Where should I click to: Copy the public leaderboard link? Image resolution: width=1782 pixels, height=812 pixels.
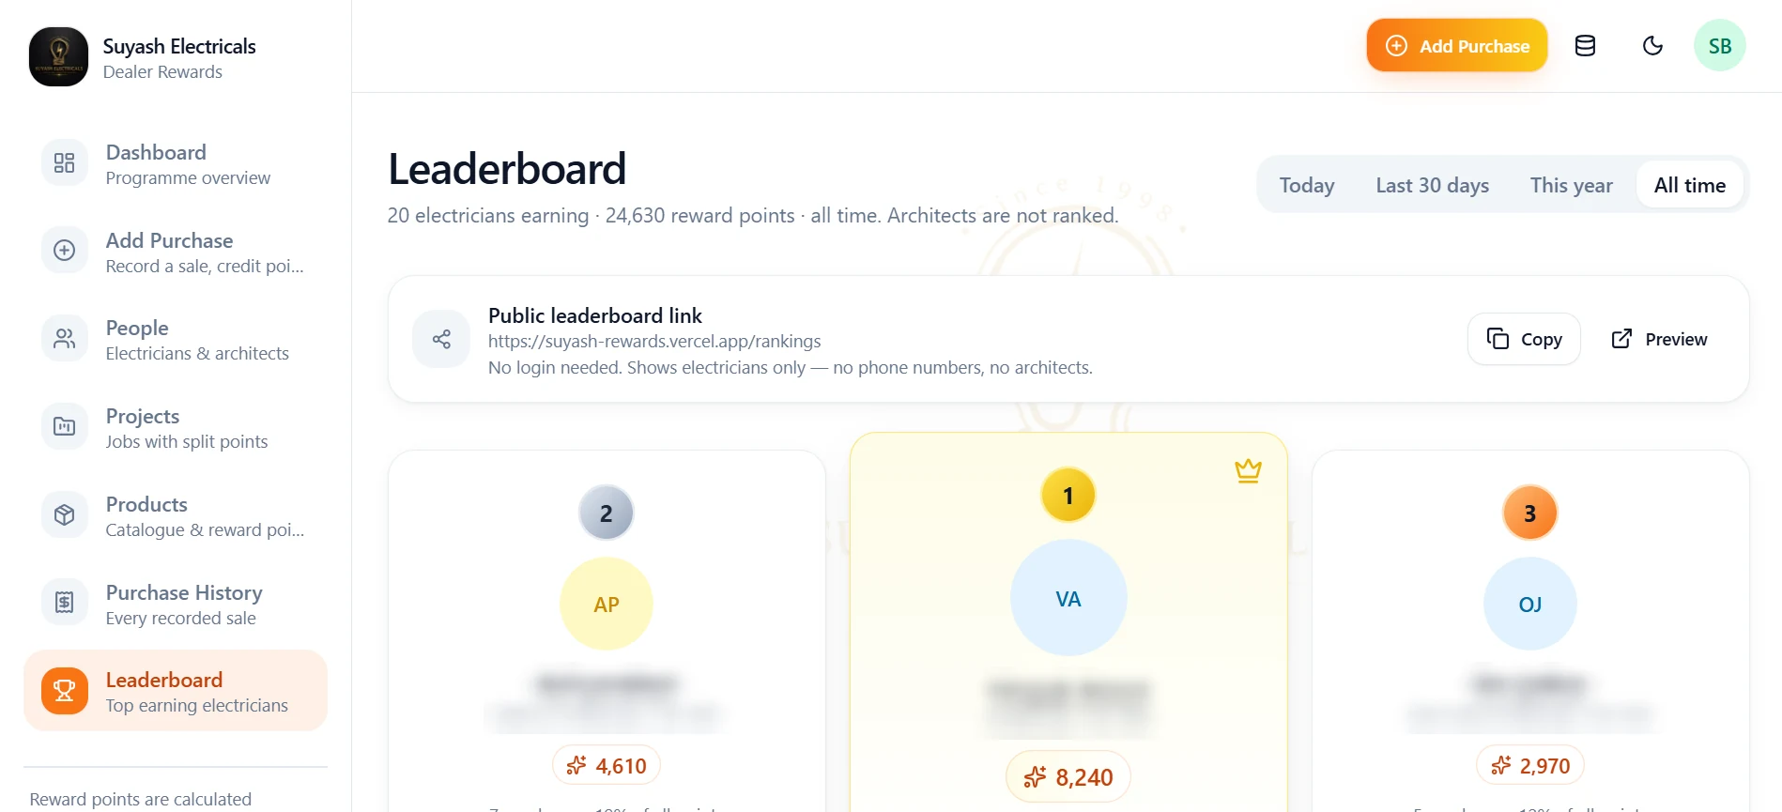1524,339
